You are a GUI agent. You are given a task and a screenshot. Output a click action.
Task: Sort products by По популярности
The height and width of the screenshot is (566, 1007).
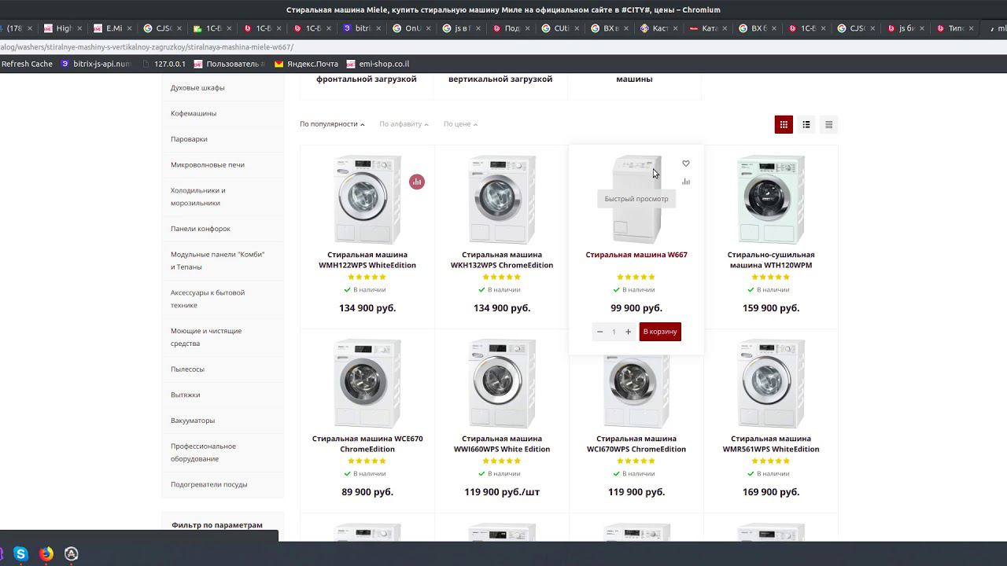pos(332,124)
